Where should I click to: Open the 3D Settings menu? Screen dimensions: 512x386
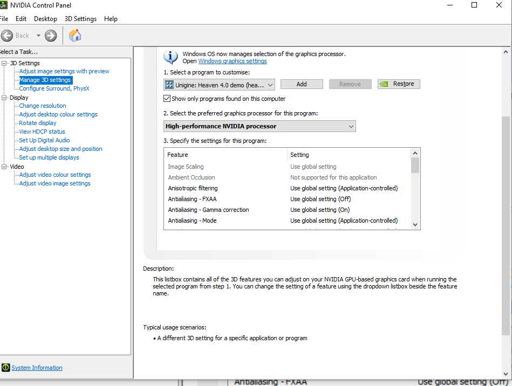(x=80, y=19)
